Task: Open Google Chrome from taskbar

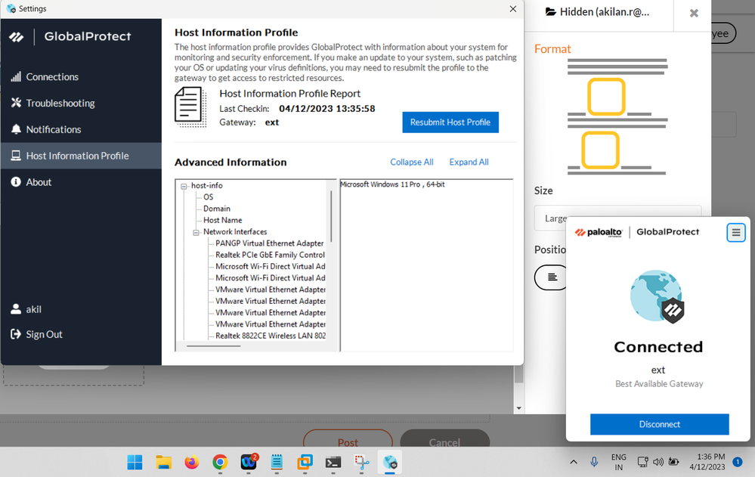Action: point(220,463)
